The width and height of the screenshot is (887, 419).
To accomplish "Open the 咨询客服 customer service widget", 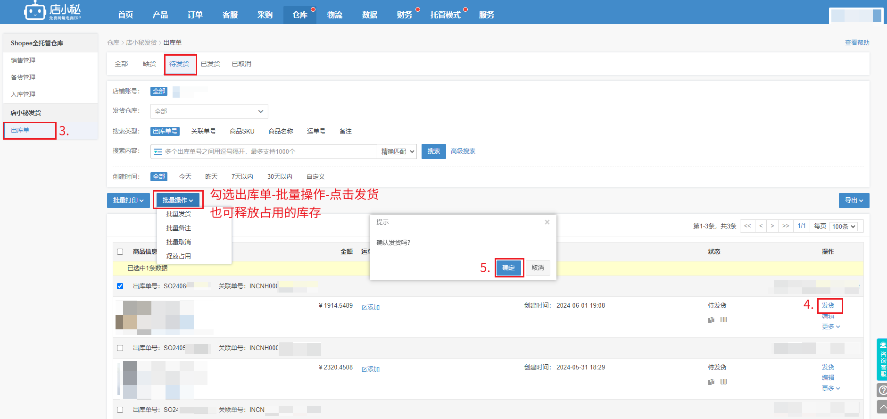I will (x=882, y=359).
